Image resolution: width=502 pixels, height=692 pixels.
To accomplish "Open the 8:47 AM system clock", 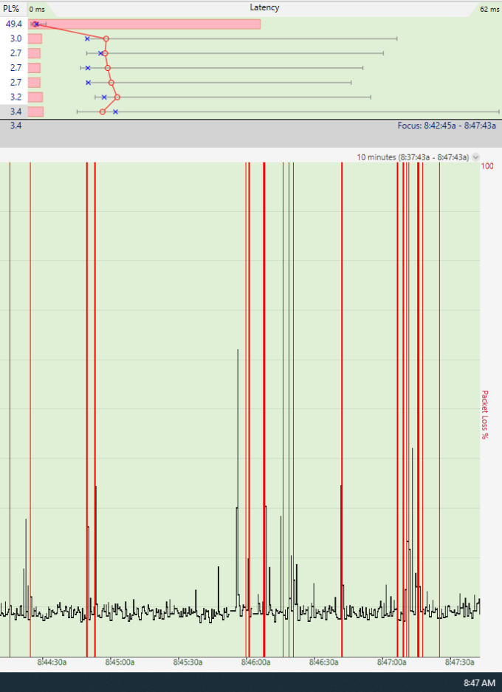I will click(479, 682).
